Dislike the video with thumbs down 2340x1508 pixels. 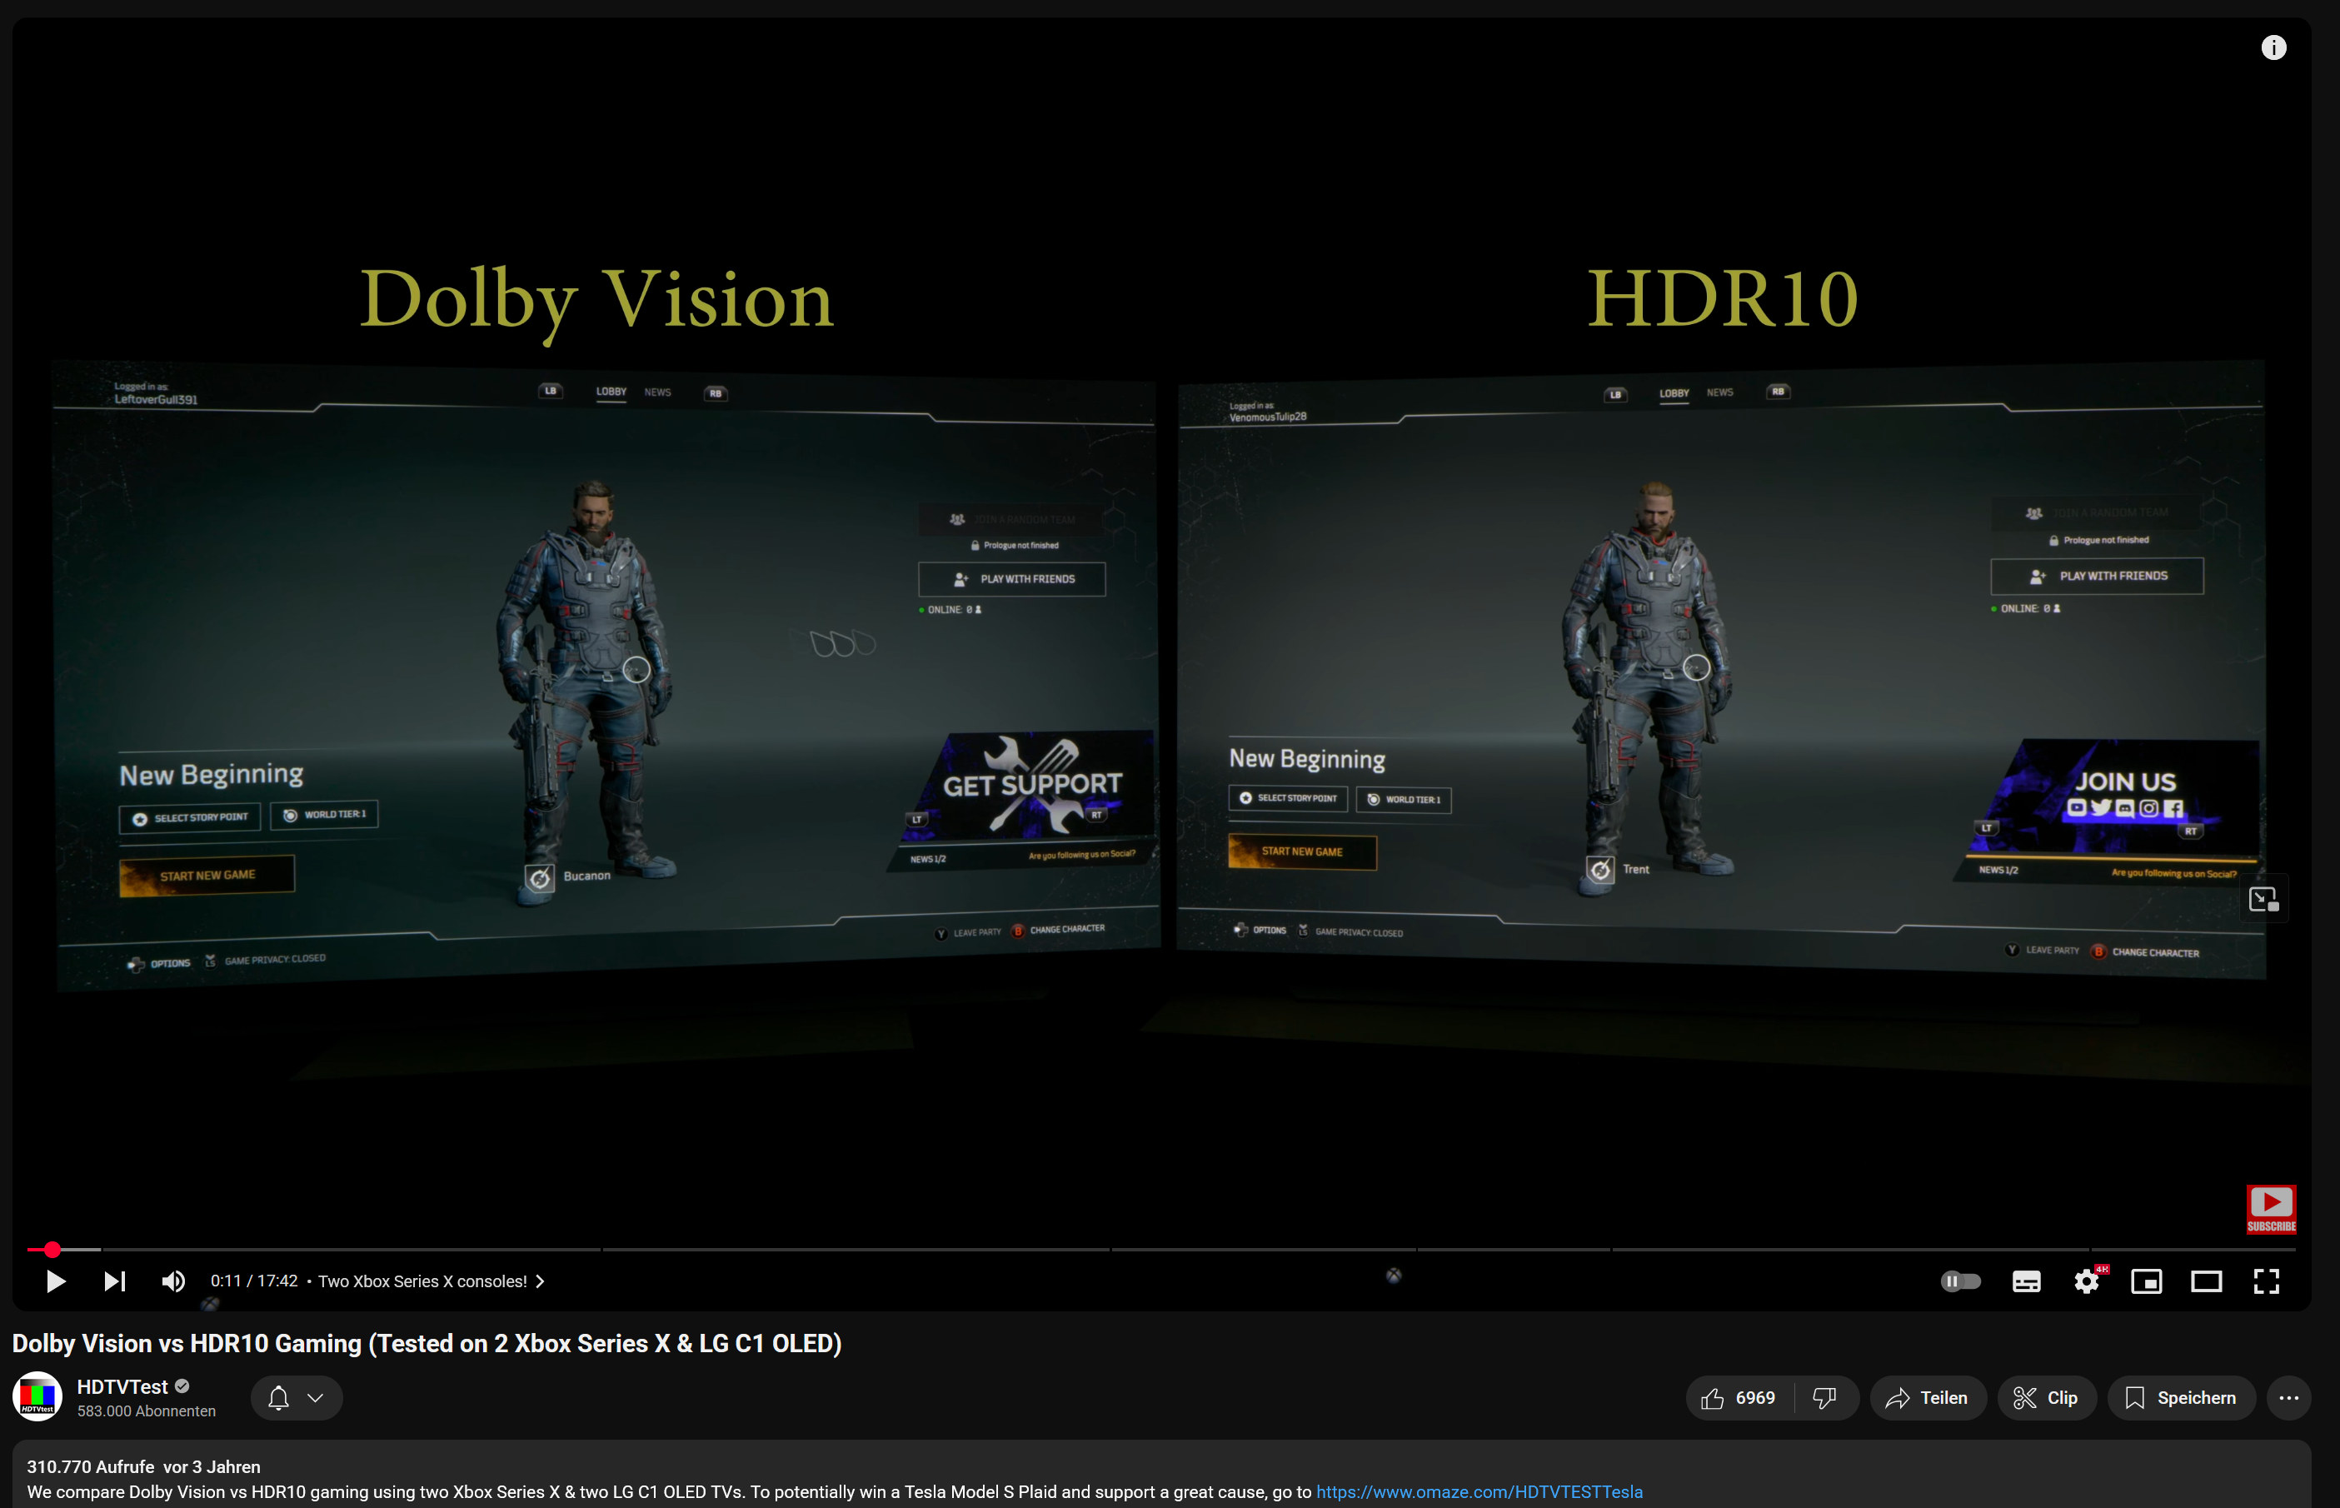click(1826, 1397)
